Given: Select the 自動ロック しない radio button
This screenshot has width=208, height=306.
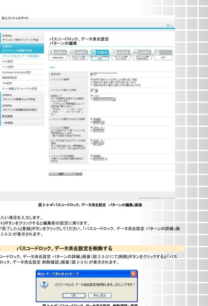Looking at the screenshot, I should click(x=92, y=96).
